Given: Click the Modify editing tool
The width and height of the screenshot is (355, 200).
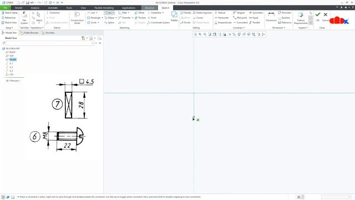Looking at the screenshot, I should [x=186, y=13].
